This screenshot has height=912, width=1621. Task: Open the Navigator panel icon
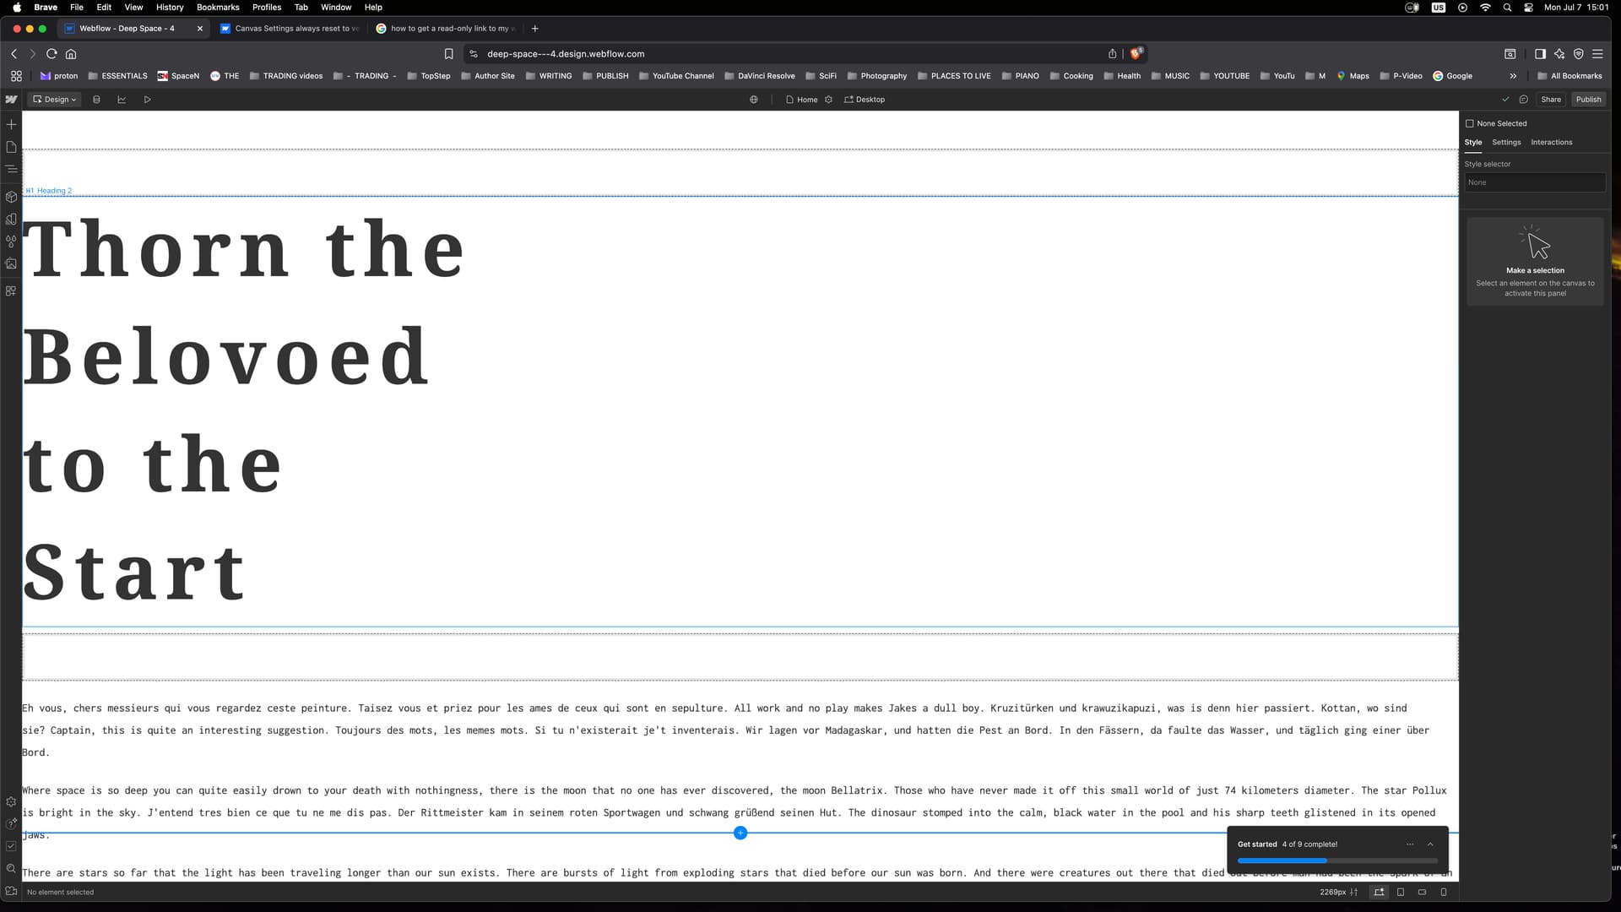11,169
